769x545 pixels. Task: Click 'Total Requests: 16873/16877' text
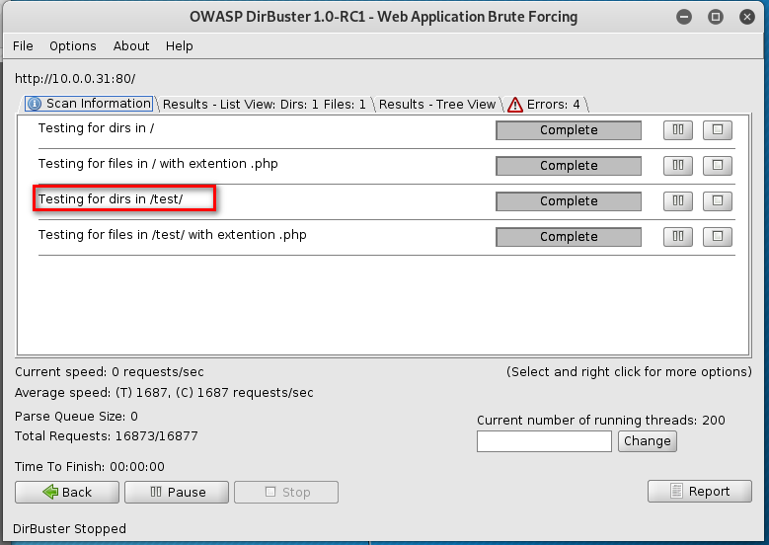point(106,436)
